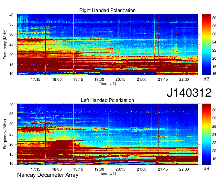This screenshot has width=220, height=179.
Task: Click 18:45 tick under left-handed plot
Action: coord(78,169)
